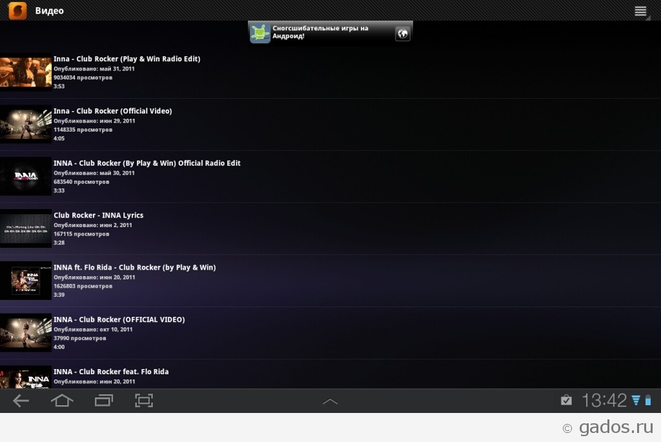Tap the 3:33 duration label

[59, 191]
